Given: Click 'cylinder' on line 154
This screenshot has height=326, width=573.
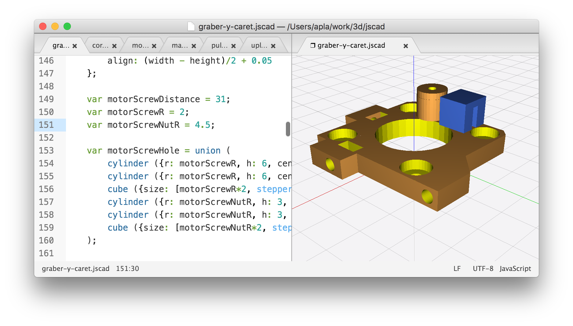Looking at the screenshot, I should point(128,163).
